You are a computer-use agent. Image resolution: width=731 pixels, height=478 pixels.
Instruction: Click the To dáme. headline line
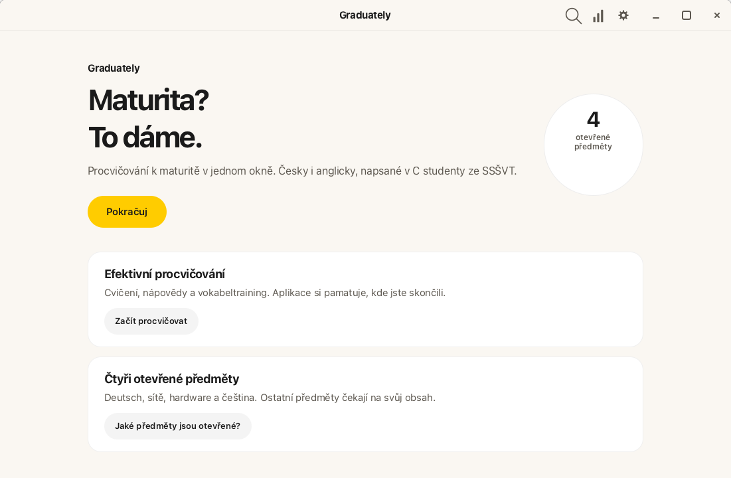click(145, 137)
